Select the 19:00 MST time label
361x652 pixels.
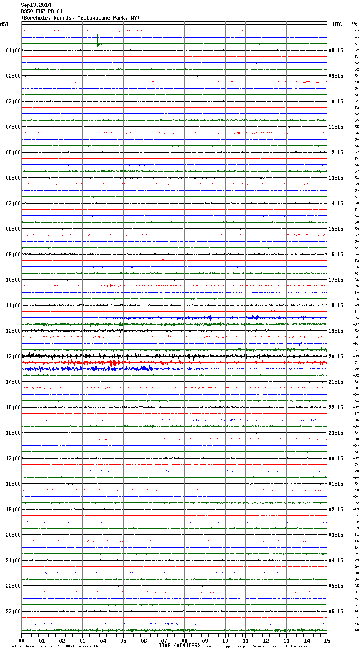(x=13, y=510)
